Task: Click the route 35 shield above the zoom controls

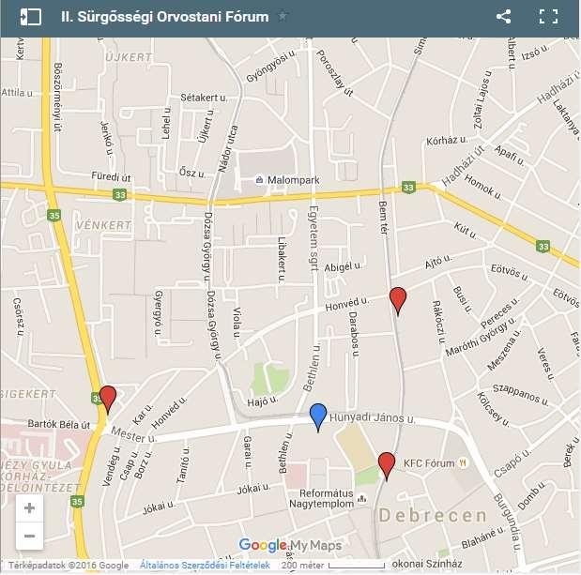Action: pos(77,502)
